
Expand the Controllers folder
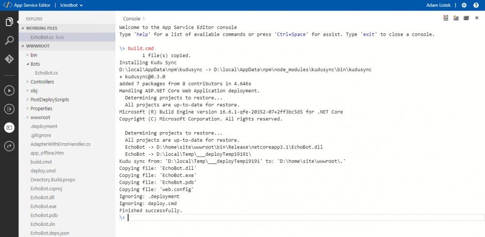pyautogui.click(x=42, y=82)
